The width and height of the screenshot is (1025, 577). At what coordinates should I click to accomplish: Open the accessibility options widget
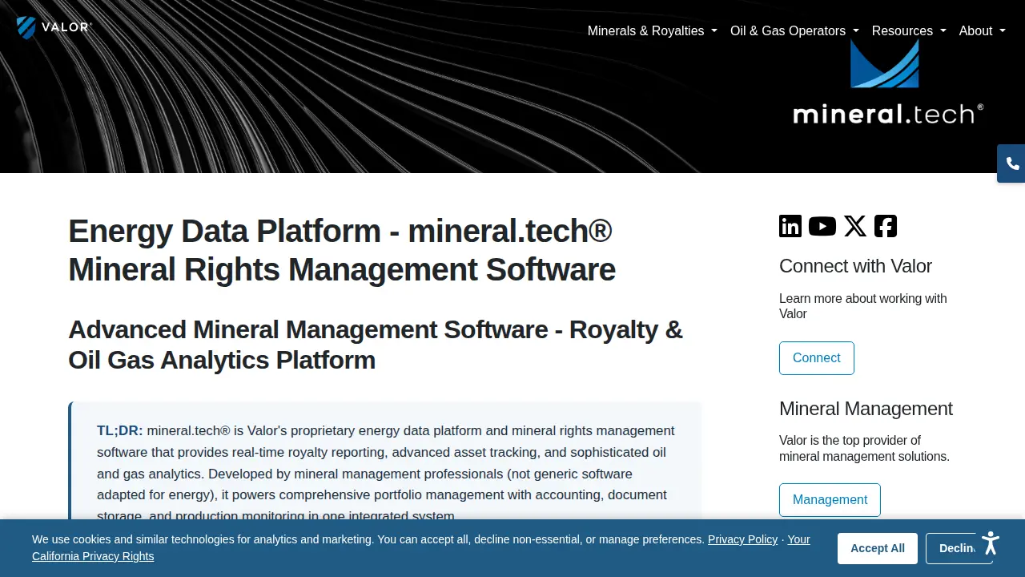coord(991,543)
